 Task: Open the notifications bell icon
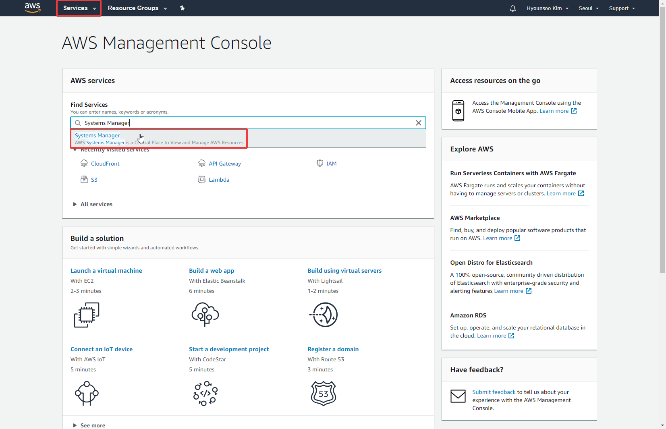[512, 8]
